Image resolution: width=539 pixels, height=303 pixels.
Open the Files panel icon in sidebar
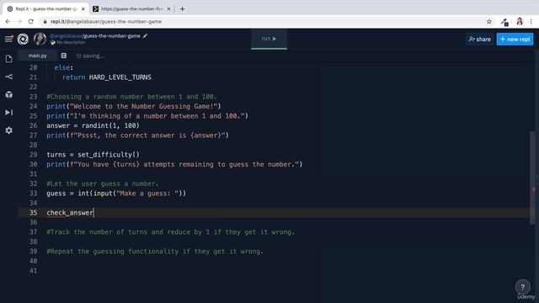pyautogui.click(x=9, y=59)
